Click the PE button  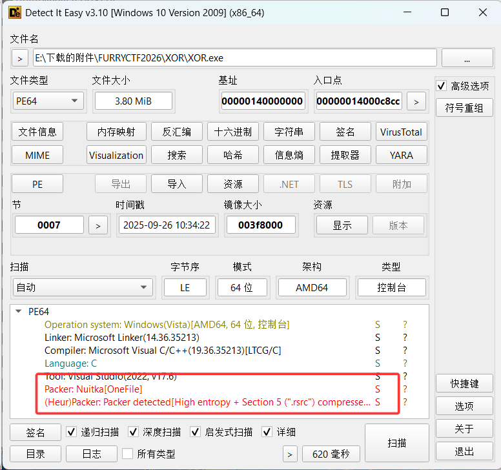click(37, 184)
